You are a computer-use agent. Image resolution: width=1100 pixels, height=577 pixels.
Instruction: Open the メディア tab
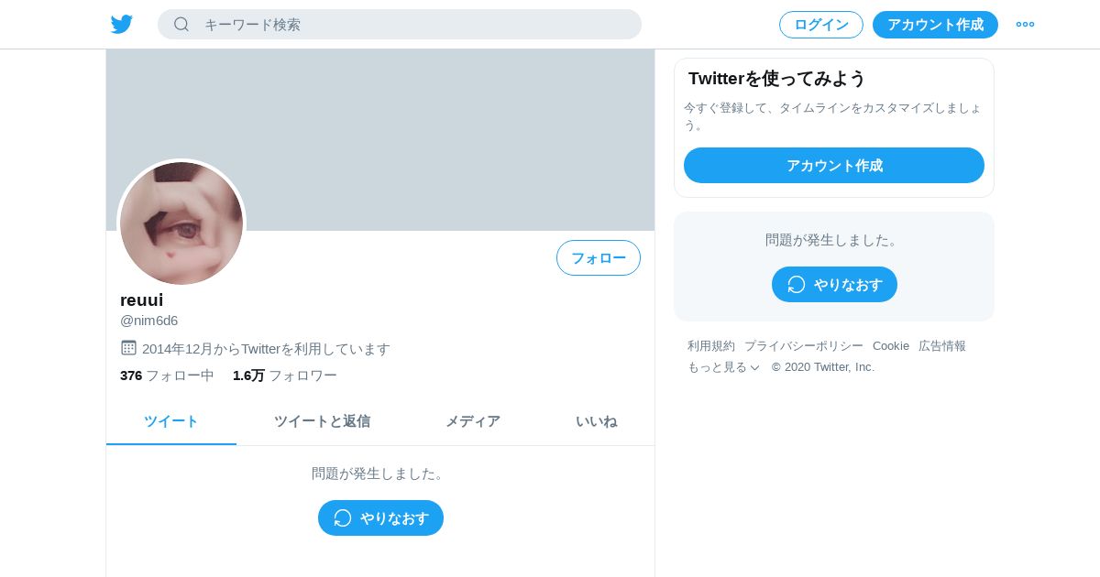473,421
